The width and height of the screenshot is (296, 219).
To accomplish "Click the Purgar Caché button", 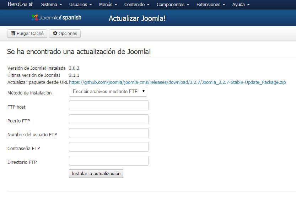I will [27, 34].
